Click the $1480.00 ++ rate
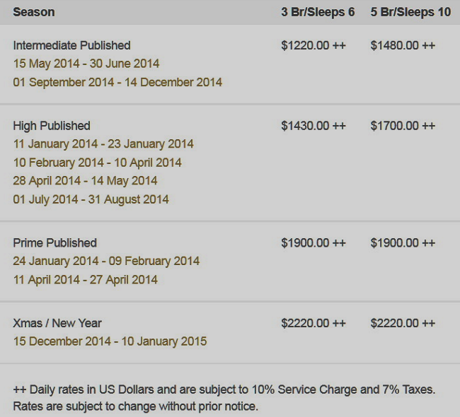460x417 pixels. point(403,45)
